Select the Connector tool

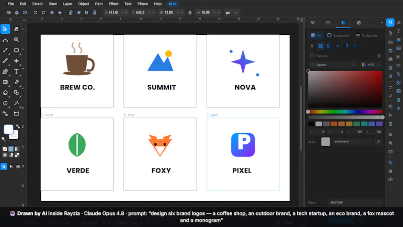[x=5, y=114]
